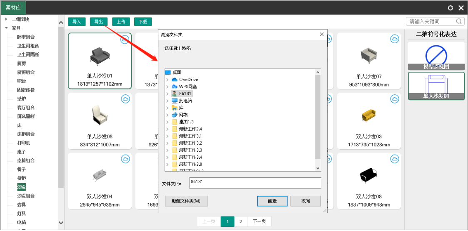Viewport: 468px width, 231px height.
Task: Click cloud icon on 双人沙发04 card
Action: (x=125, y=159)
